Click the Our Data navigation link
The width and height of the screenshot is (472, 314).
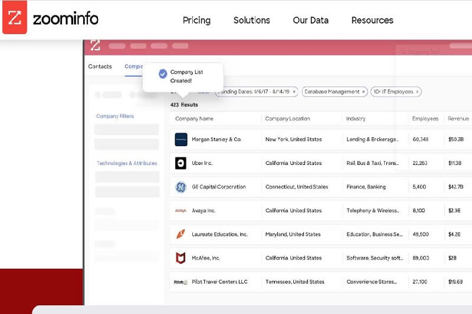click(310, 20)
